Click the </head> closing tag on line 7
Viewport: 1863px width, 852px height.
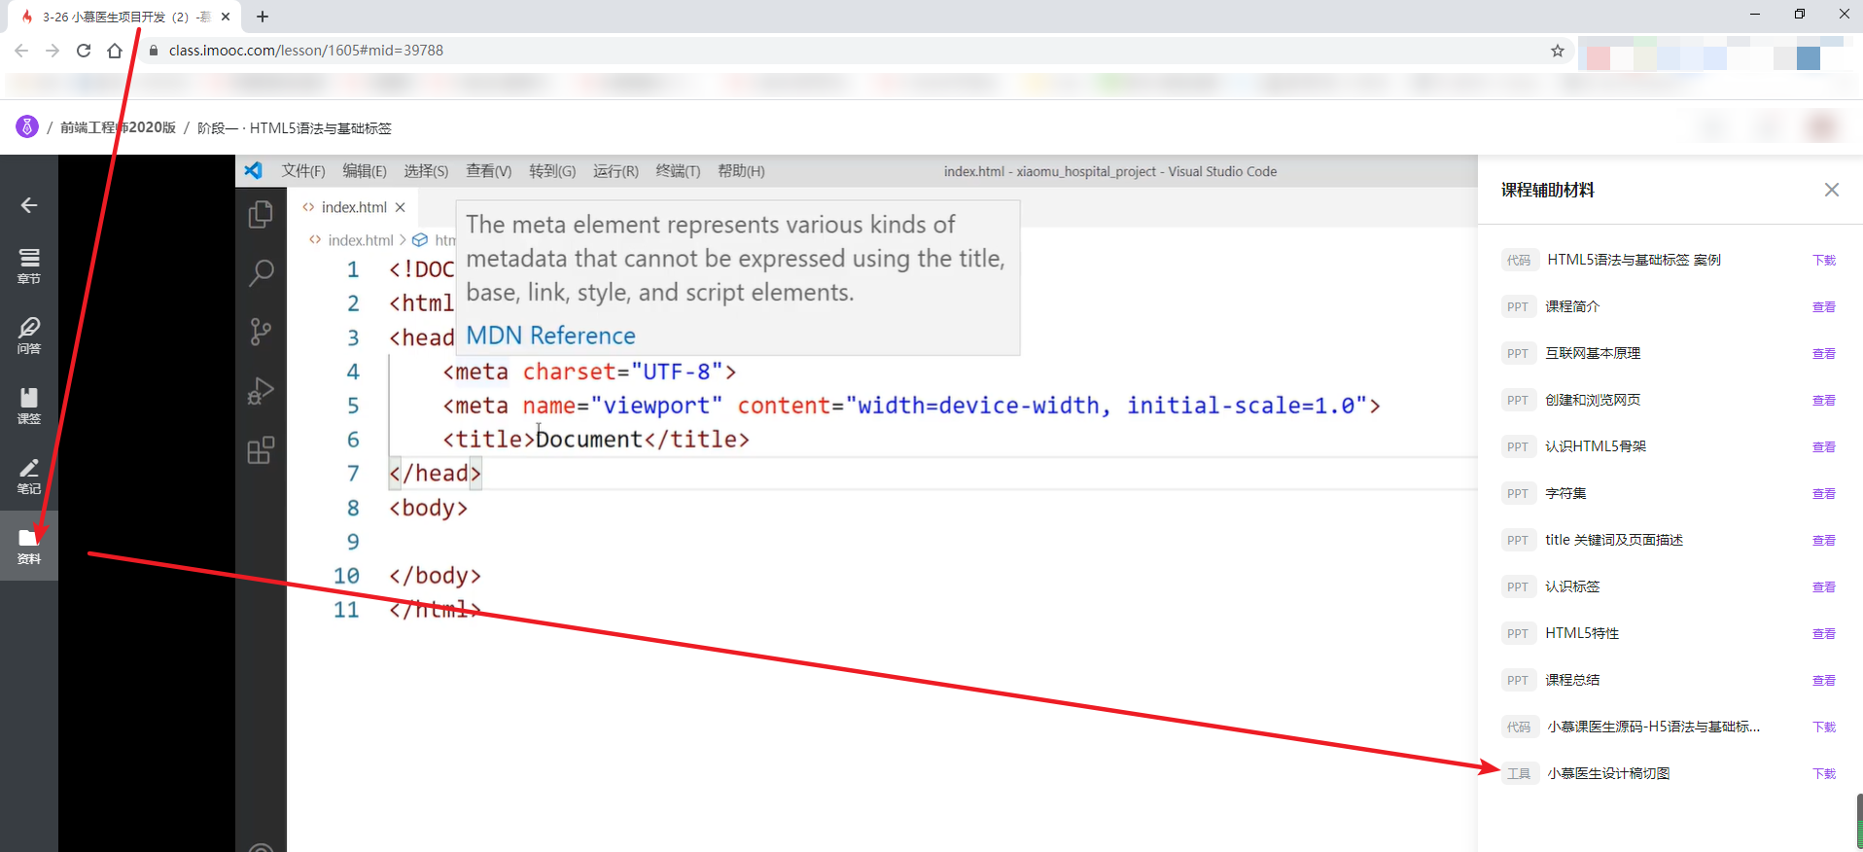point(435,474)
